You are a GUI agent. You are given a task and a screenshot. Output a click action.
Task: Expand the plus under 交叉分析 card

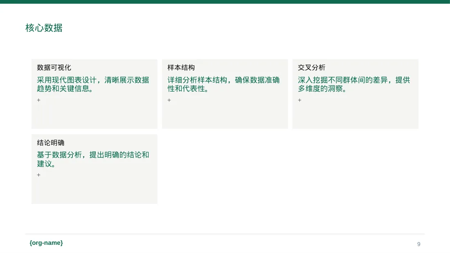(299, 100)
